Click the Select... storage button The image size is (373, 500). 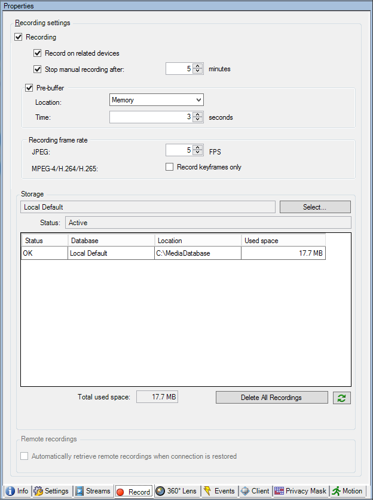click(315, 207)
